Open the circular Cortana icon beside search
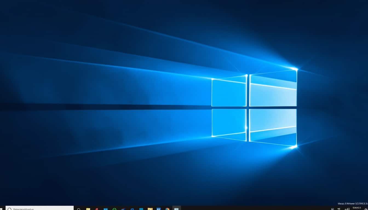Screen dimensions: 368x210 click(x=79, y=209)
